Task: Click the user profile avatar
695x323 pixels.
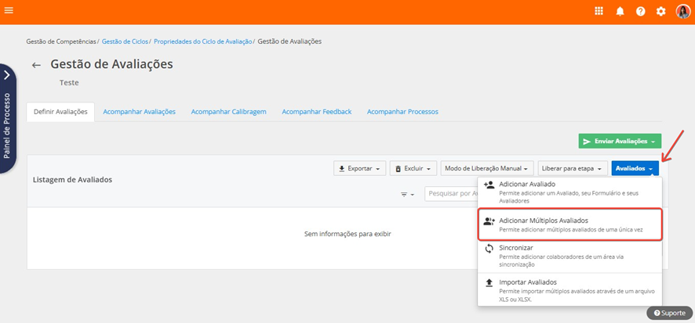Action: coord(682,11)
